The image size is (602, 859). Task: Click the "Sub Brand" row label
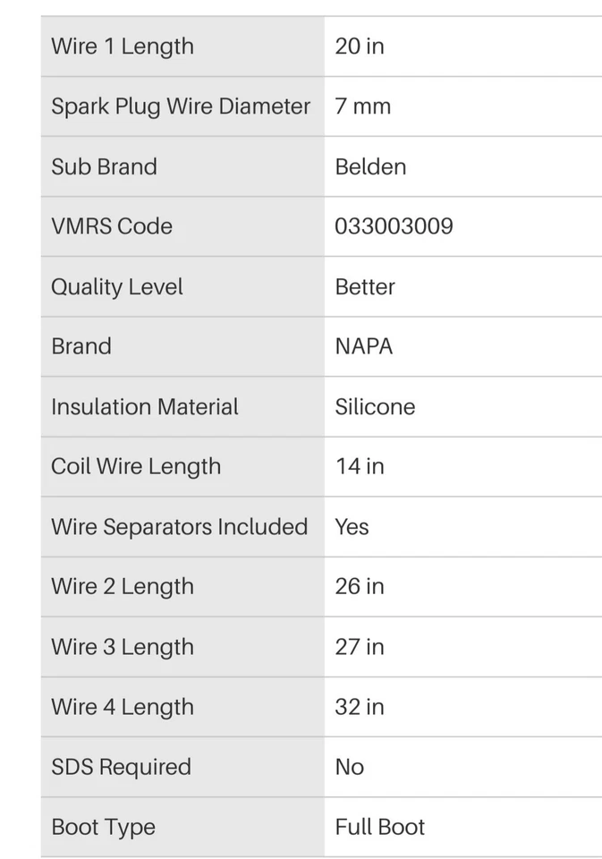click(104, 166)
